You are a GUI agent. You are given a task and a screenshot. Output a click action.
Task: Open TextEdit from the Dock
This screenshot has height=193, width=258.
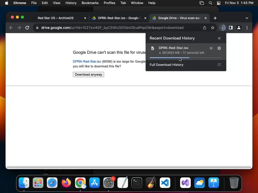tap(123, 183)
